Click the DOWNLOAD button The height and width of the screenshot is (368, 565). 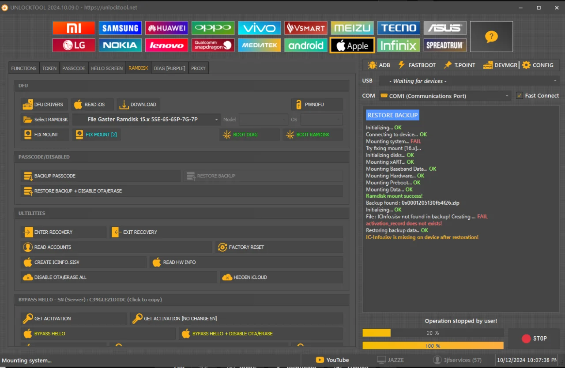point(139,105)
